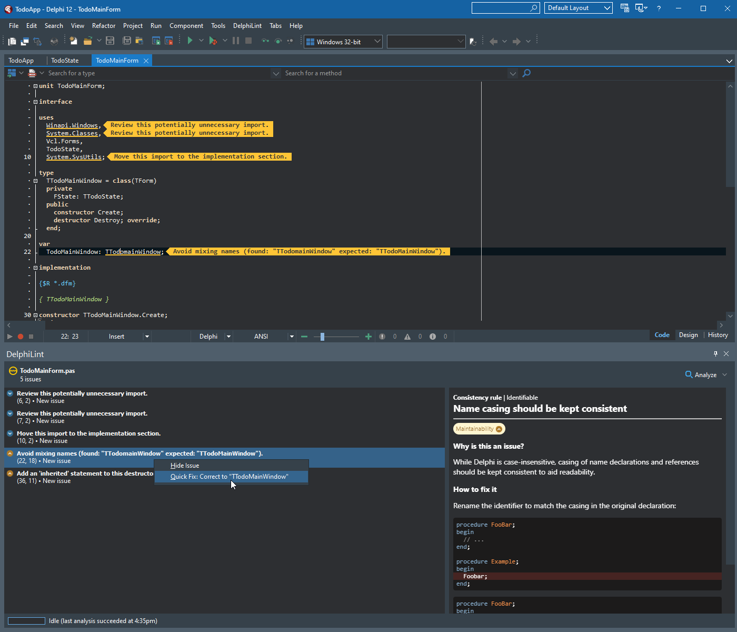This screenshot has width=737, height=632.
Task: Switch to the Design view tab
Action: click(688, 335)
